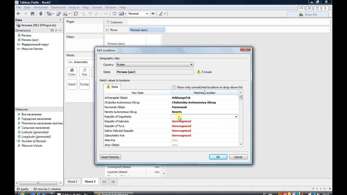347x195 pixels.
Task: Click the Detail marks card button
Action: point(72,84)
